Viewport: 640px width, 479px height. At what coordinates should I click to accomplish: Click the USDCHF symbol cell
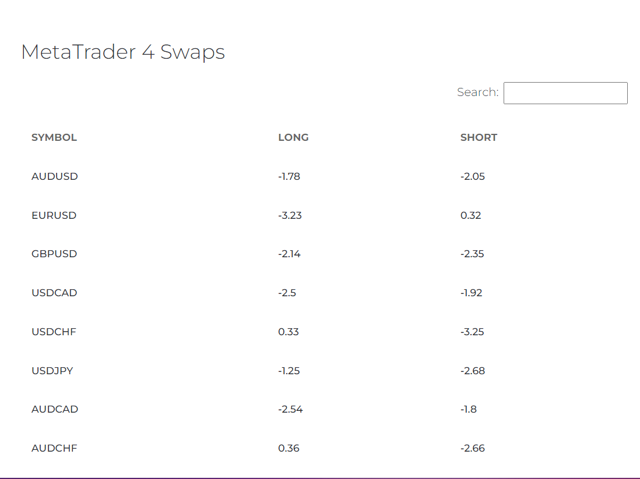(x=54, y=332)
